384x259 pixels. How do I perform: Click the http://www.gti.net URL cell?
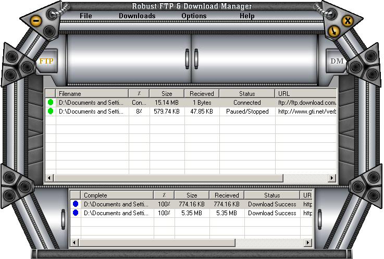coord(307,112)
